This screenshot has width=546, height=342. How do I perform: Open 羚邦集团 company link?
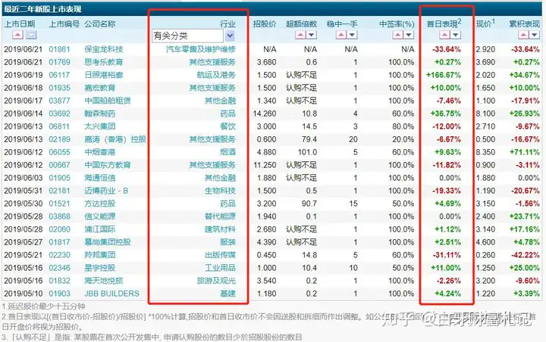tap(99, 255)
